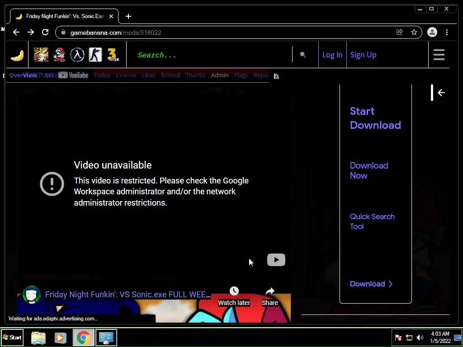Click the share page icon
This screenshot has height=347, width=463.
400,32
